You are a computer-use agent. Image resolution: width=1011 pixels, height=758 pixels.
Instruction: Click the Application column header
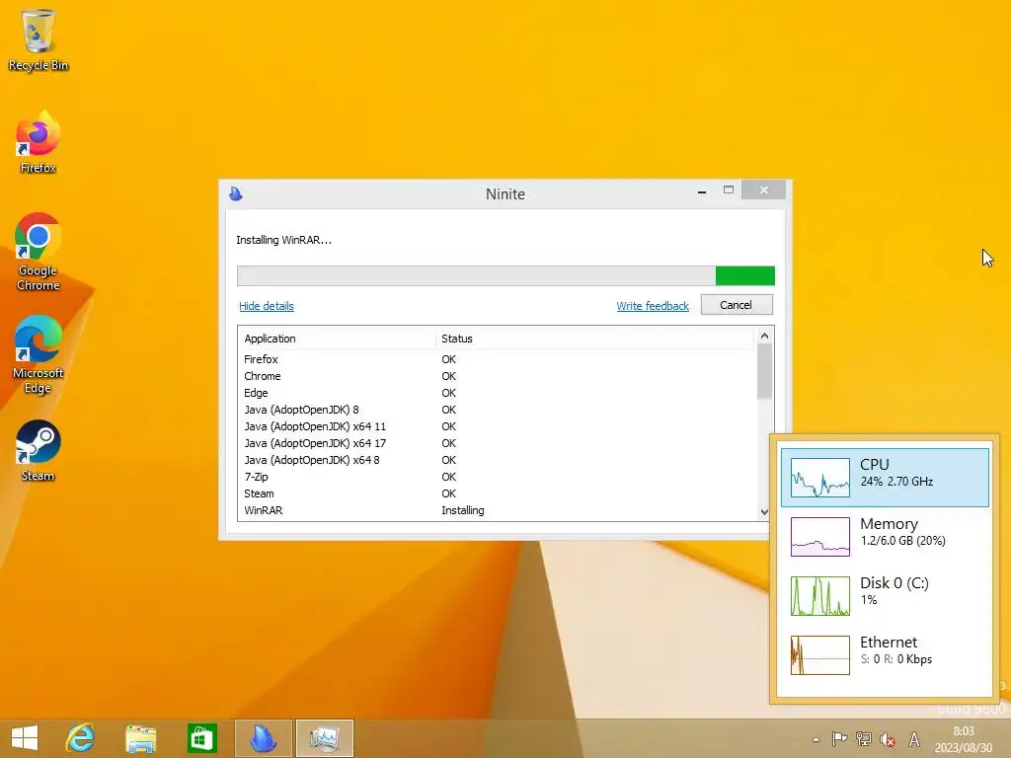337,339
